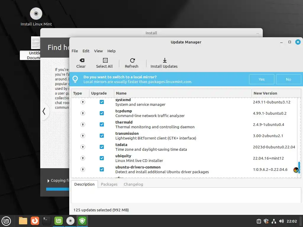This screenshot has width=303, height=227.
Task: Click the Update Manager shield taskbar item
Action: pos(82,221)
